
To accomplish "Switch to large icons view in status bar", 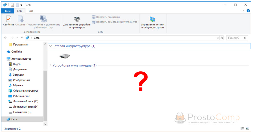I will (x=247, y=128).
